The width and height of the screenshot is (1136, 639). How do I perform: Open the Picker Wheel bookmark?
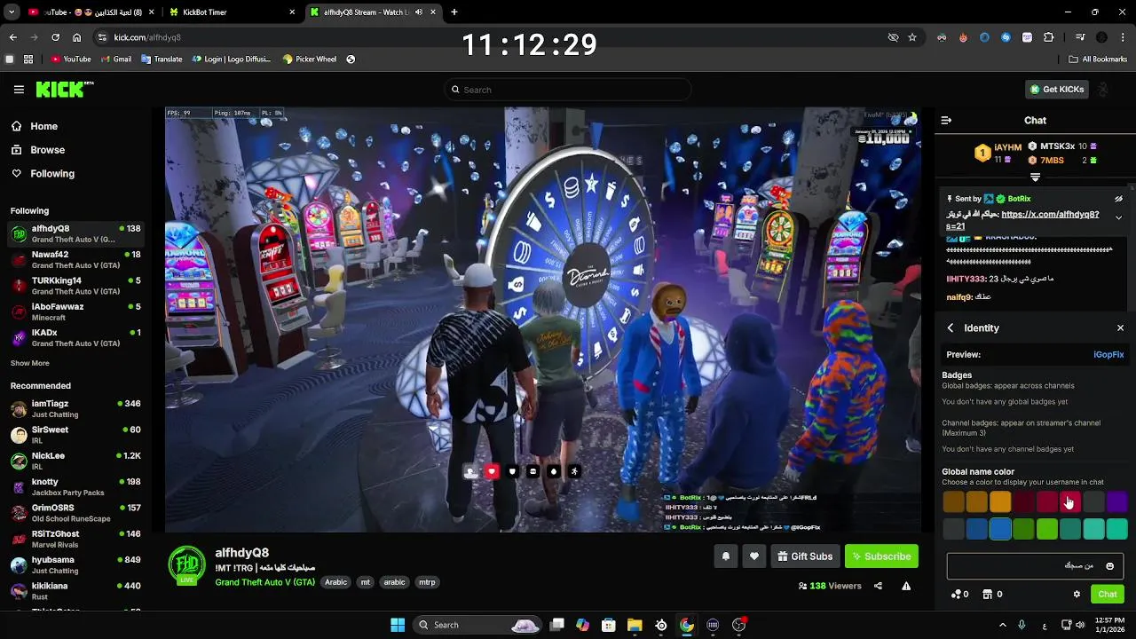(310, 59)
